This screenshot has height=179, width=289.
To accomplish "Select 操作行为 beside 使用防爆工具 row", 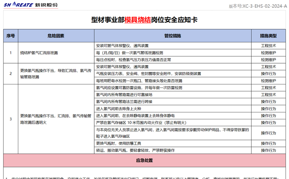I will coord(268,144).
